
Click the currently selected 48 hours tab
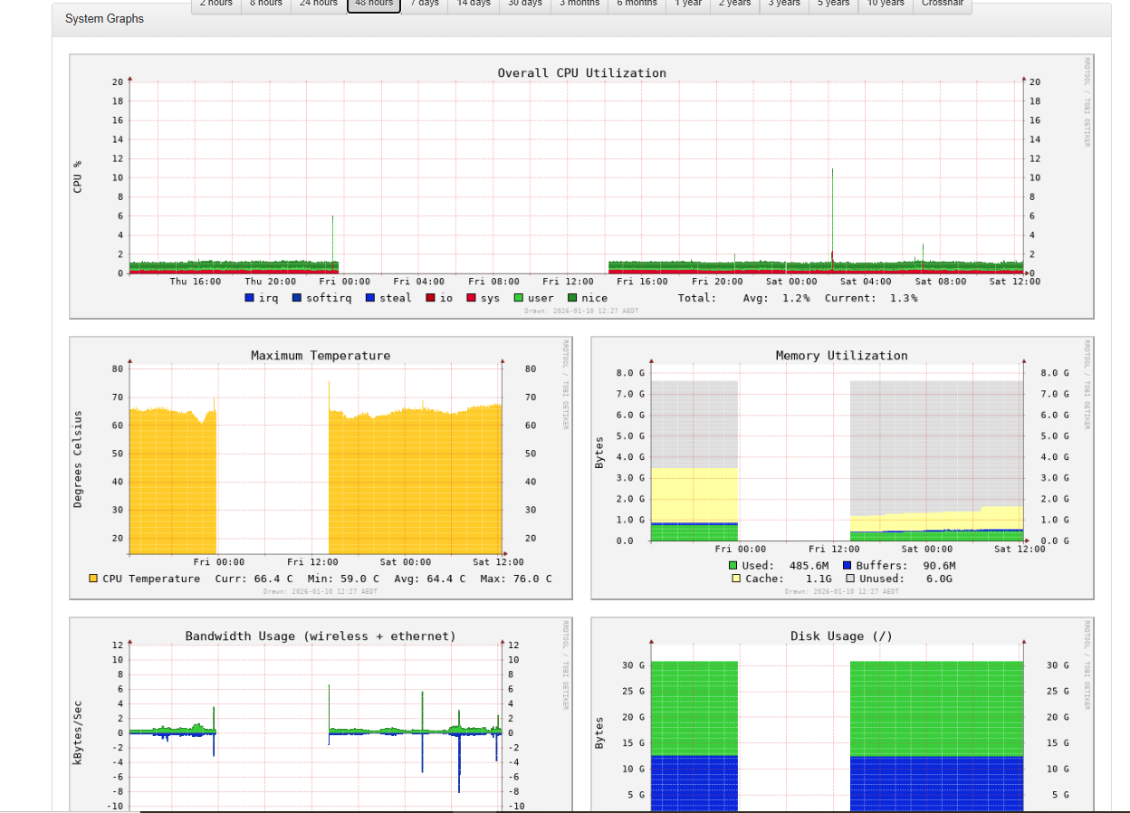click(374, 5)
